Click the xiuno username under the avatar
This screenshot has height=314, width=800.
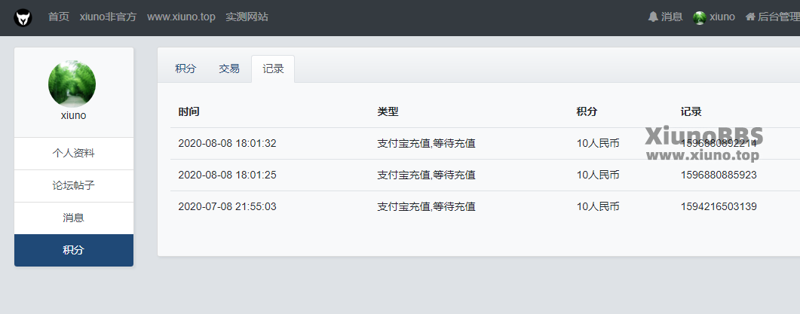(x=73, y=116)
